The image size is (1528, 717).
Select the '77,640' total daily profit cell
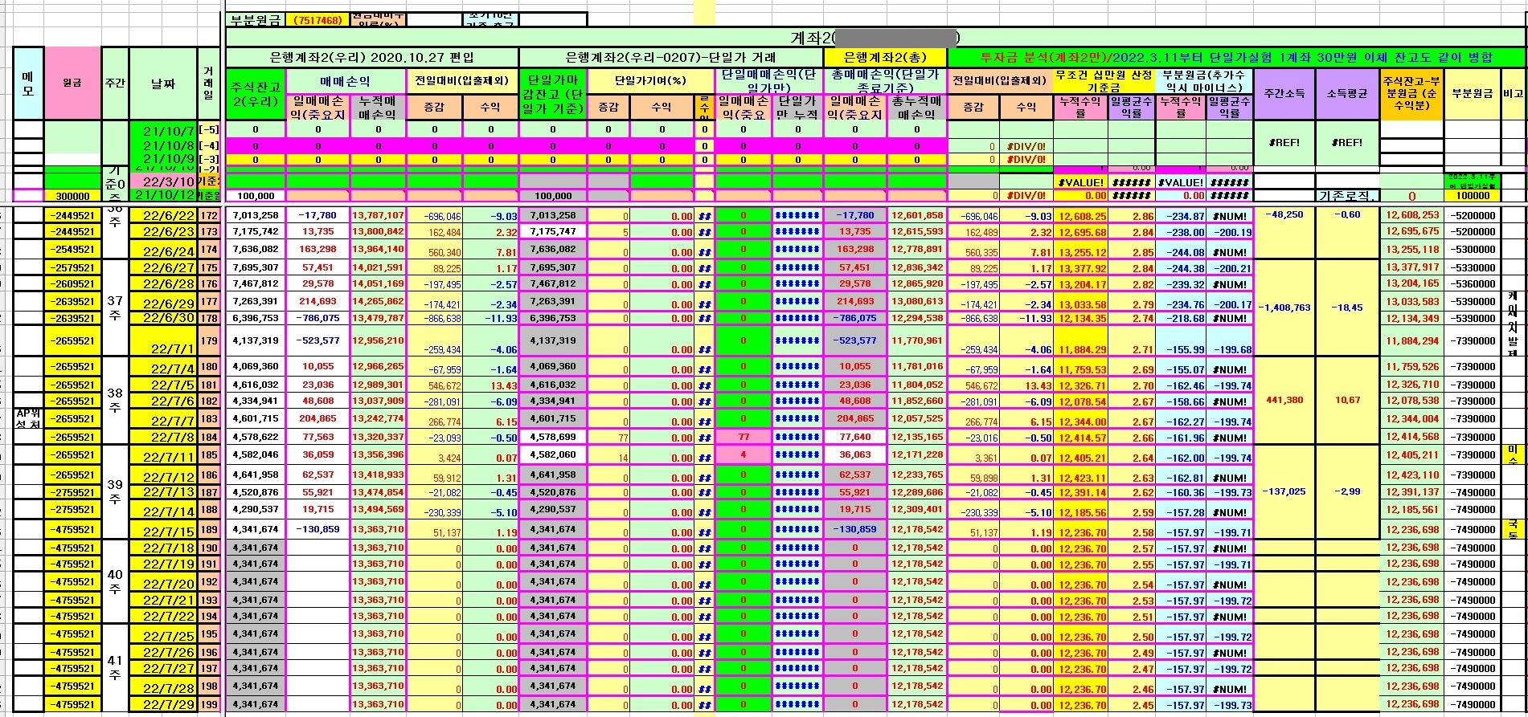click(x=855, y=437)
